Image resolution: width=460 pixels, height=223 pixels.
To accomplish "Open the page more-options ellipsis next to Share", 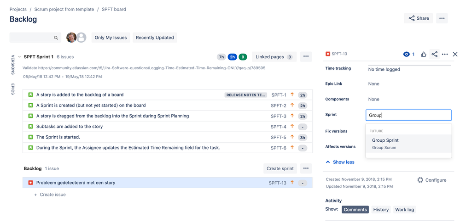I will [442, 18].
